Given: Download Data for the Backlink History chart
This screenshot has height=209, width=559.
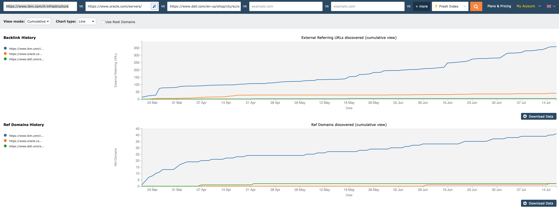Looking at the screenshot, I should pyautogui.click(x=538, y=116).
